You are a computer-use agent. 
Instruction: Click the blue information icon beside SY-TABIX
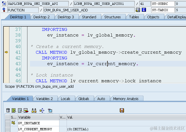click(144, 10)
